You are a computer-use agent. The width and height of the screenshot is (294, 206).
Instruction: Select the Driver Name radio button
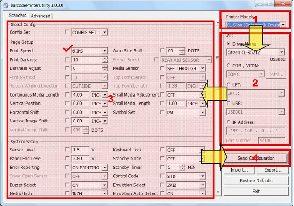[x=229, y=44]
